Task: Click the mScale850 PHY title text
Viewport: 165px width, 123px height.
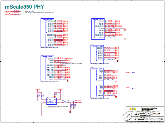Action: [x=24, y=7]
